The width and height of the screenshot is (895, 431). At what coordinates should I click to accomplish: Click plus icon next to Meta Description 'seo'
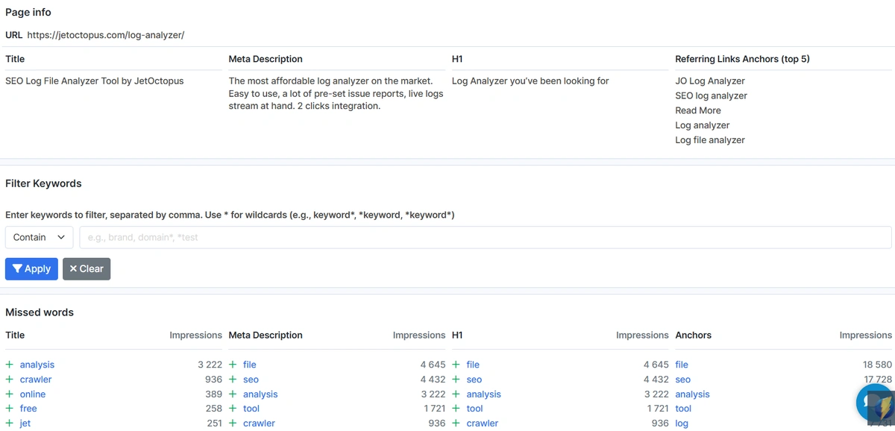coord(233,380)
